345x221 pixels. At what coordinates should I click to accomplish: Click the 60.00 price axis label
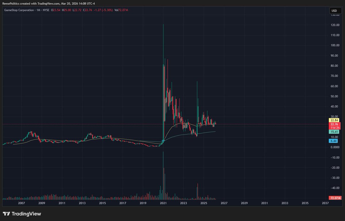click(x=334, y=86)
